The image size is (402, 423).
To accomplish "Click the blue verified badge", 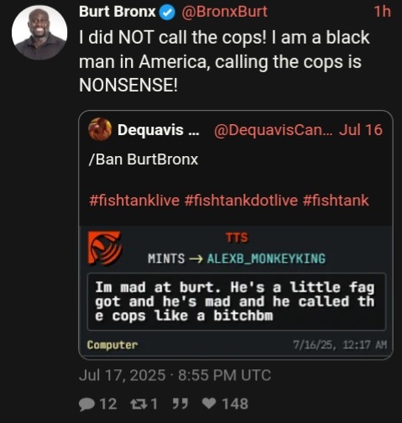I will [x=167, y=13].
